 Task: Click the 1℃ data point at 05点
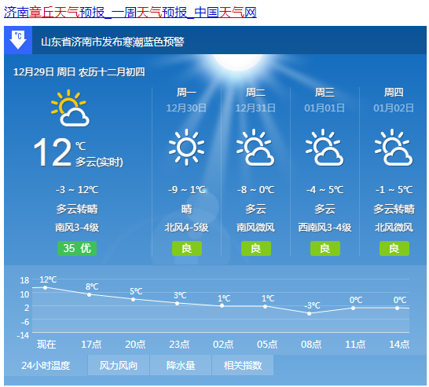tap(265, 306)
